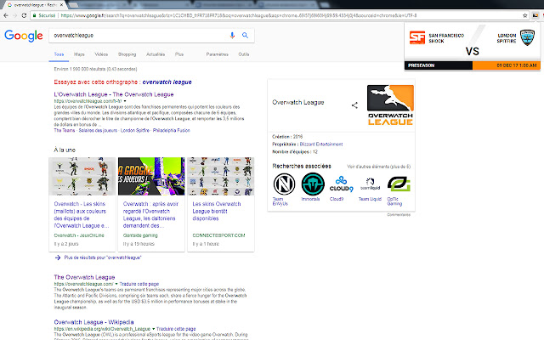Reload the page with refresh icon
The width and height of the screenshot is (544, 340).
24,15
